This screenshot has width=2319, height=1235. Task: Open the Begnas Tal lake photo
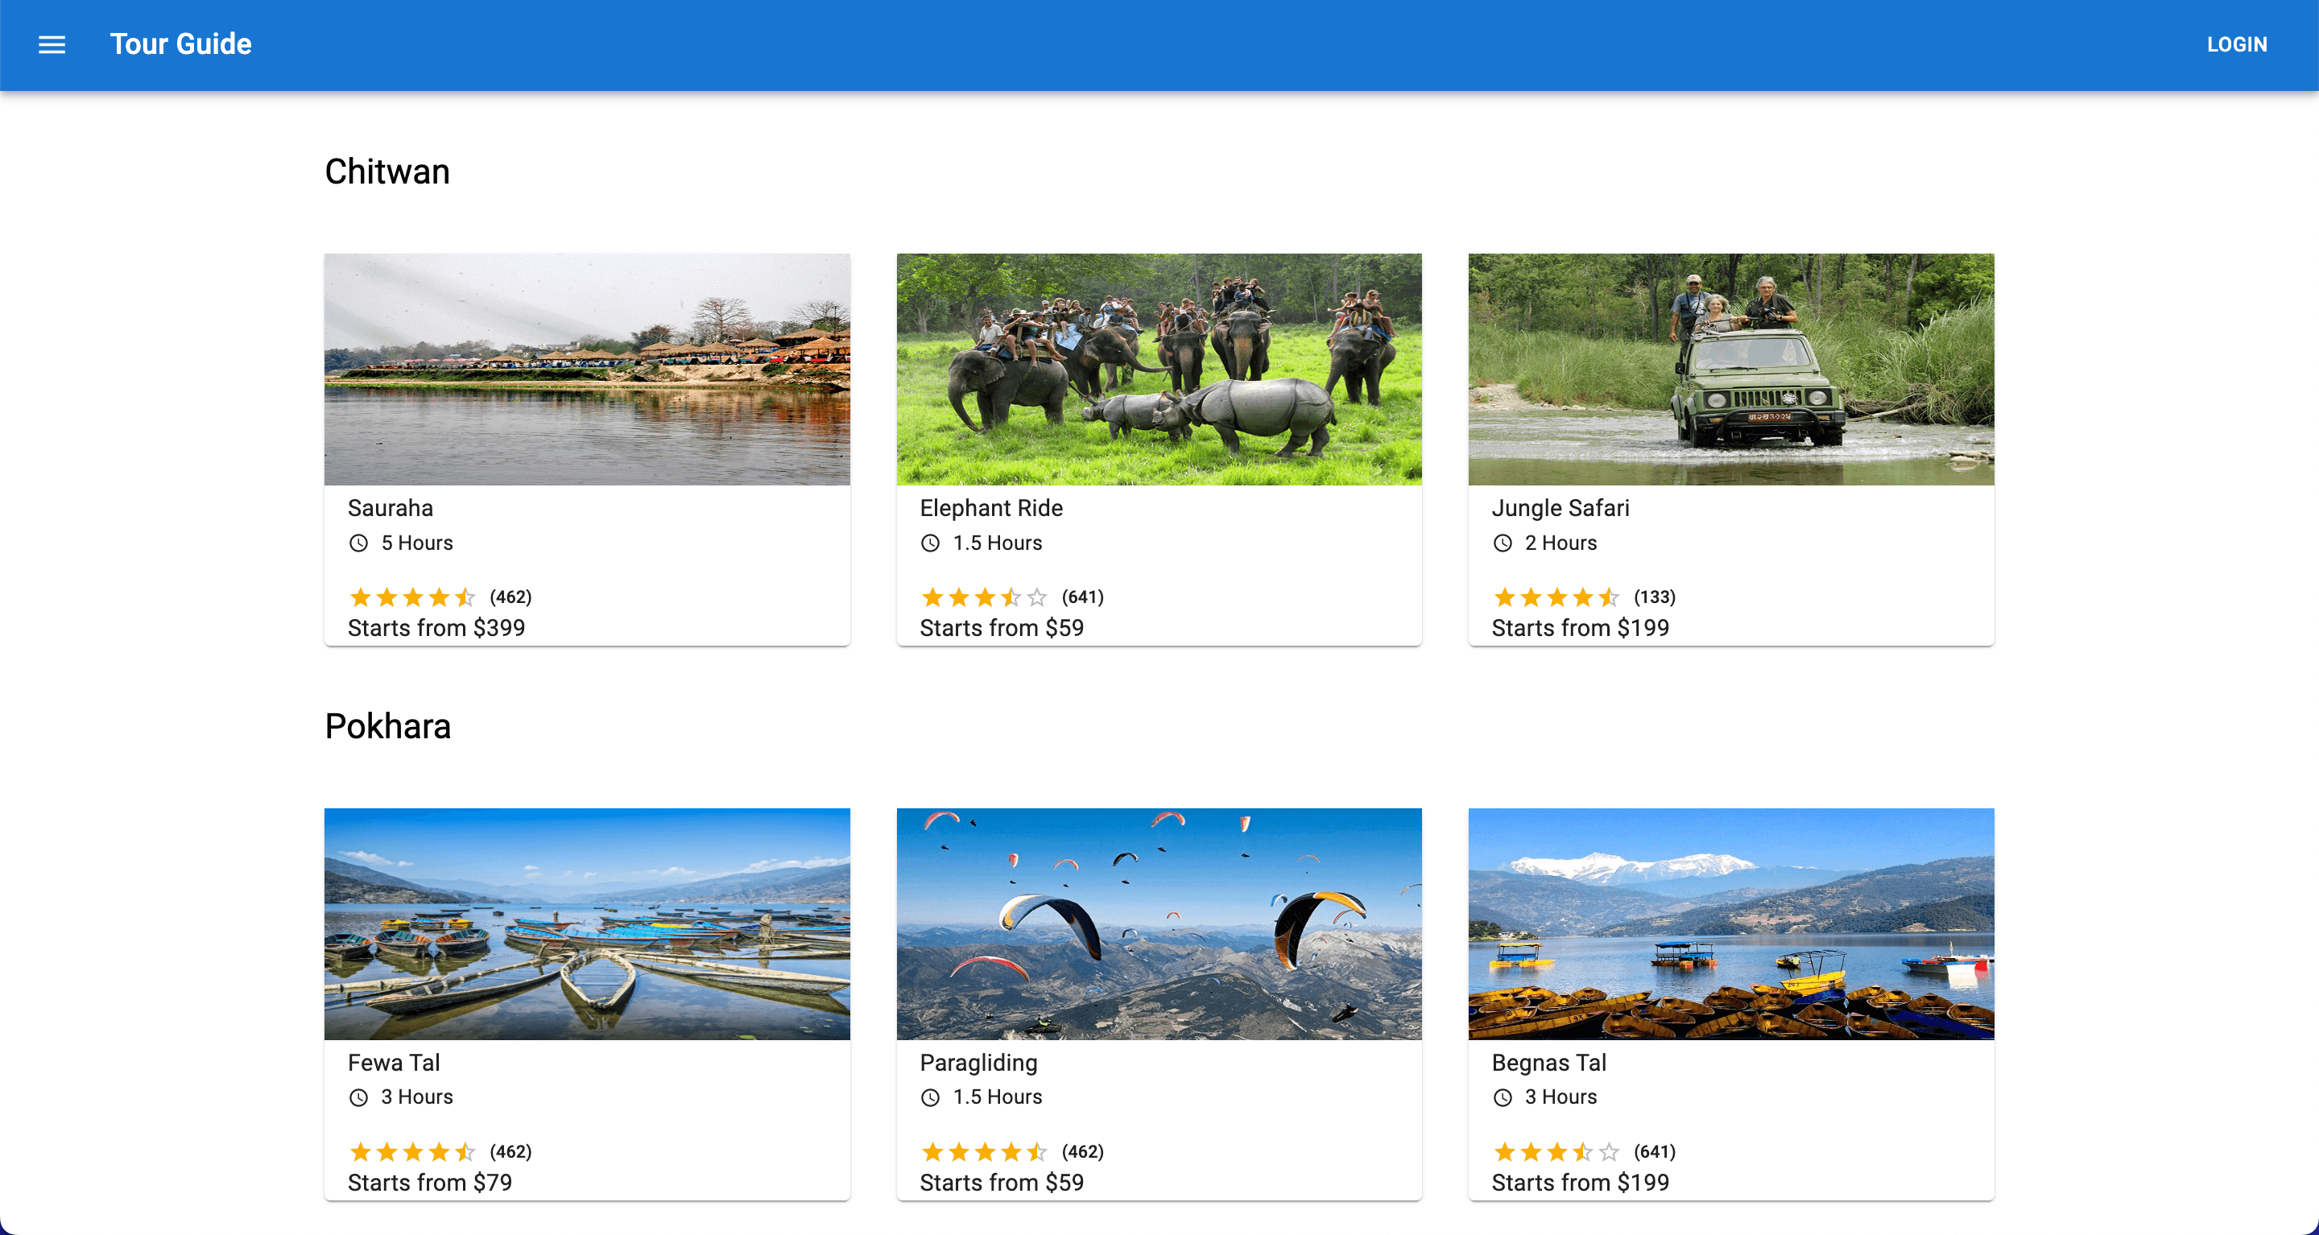(x=1730, y=923)
